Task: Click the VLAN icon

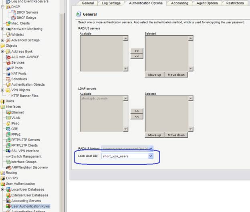Action: tap(8, 118)
